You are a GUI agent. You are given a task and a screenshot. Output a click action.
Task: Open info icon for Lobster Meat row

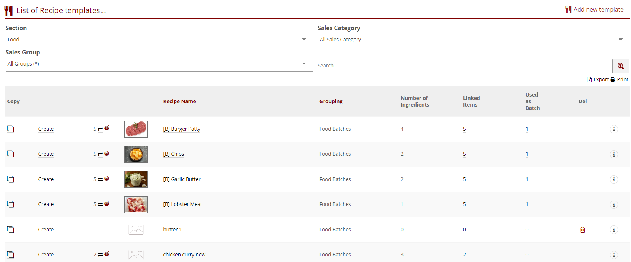pyautogui.click(x=614, y=205)
